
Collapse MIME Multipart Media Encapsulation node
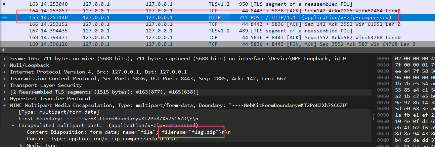point(4,106)
